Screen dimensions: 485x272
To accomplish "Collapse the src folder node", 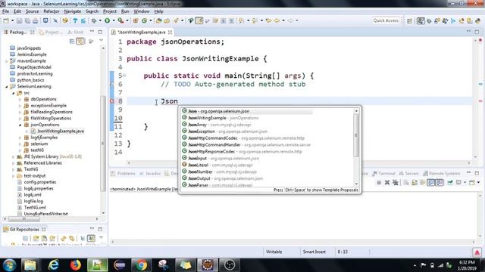I will [x=14, y=93].
